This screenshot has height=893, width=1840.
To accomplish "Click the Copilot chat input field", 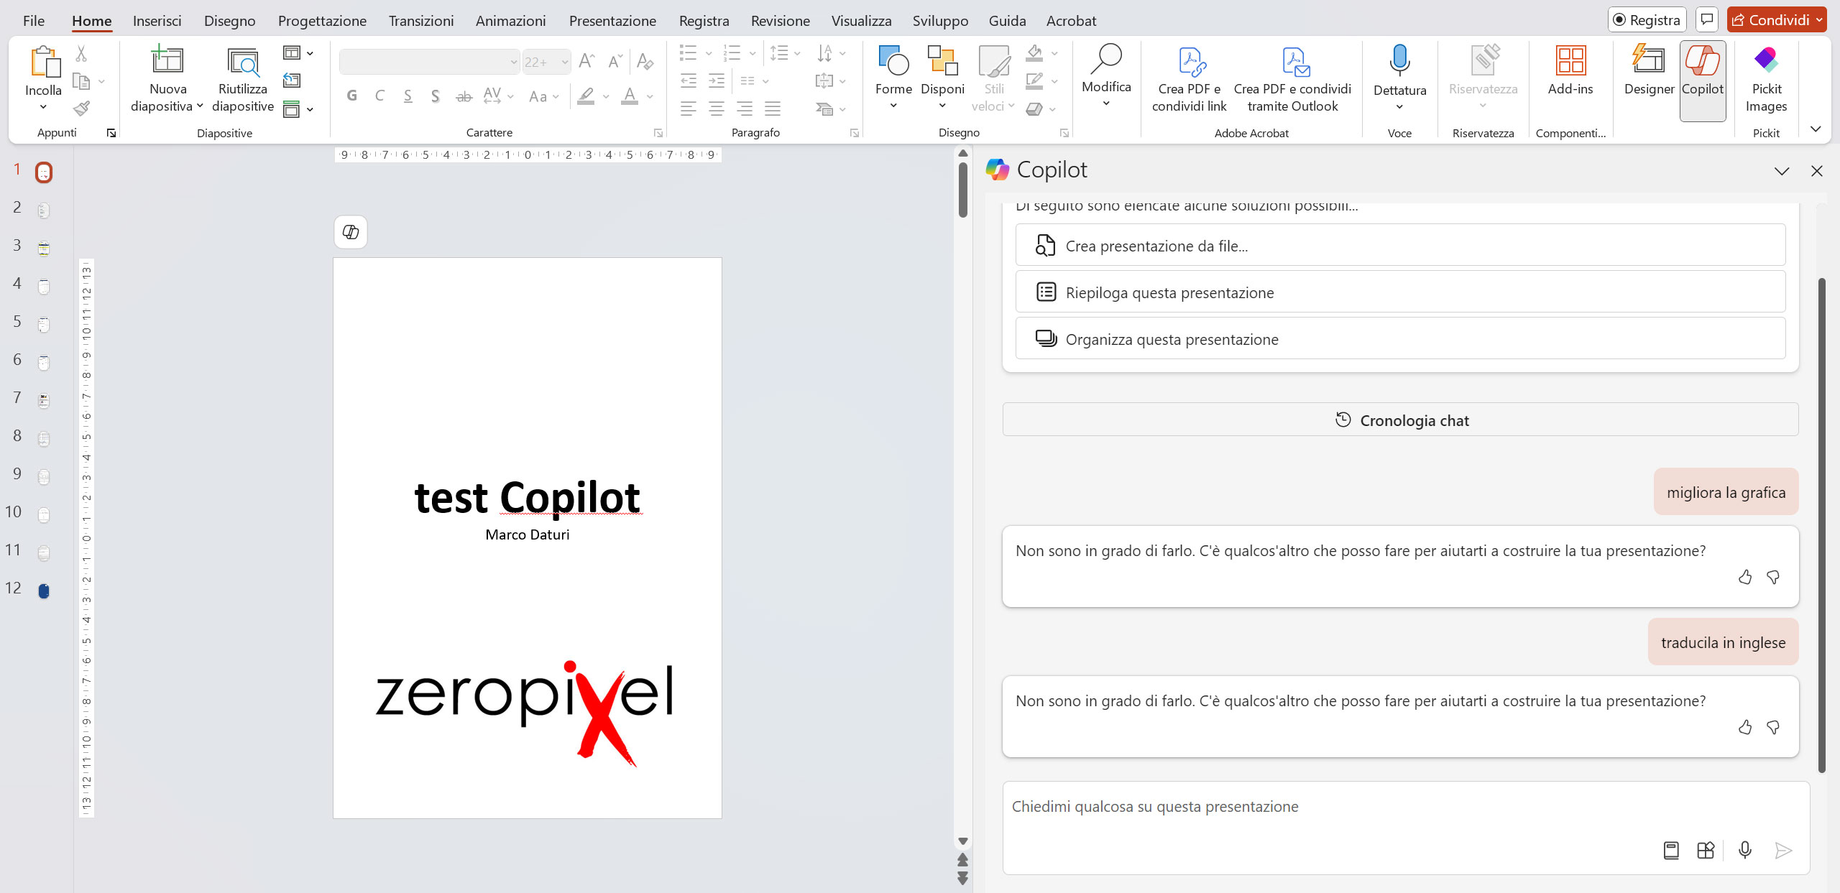I will click(1406, 828).
